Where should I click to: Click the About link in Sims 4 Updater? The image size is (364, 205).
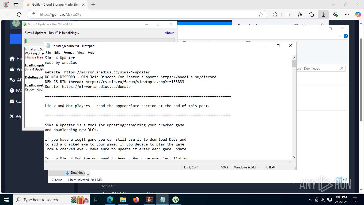pos(169,33)
